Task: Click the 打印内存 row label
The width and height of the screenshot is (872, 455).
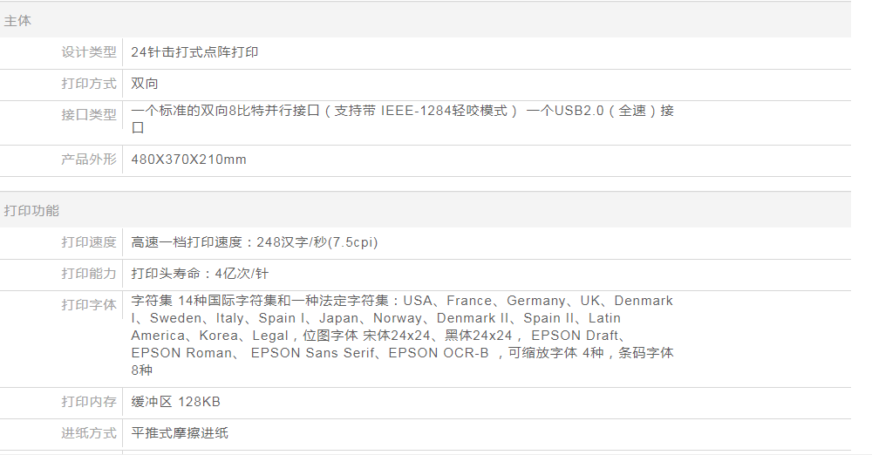Action: (88, 402)
